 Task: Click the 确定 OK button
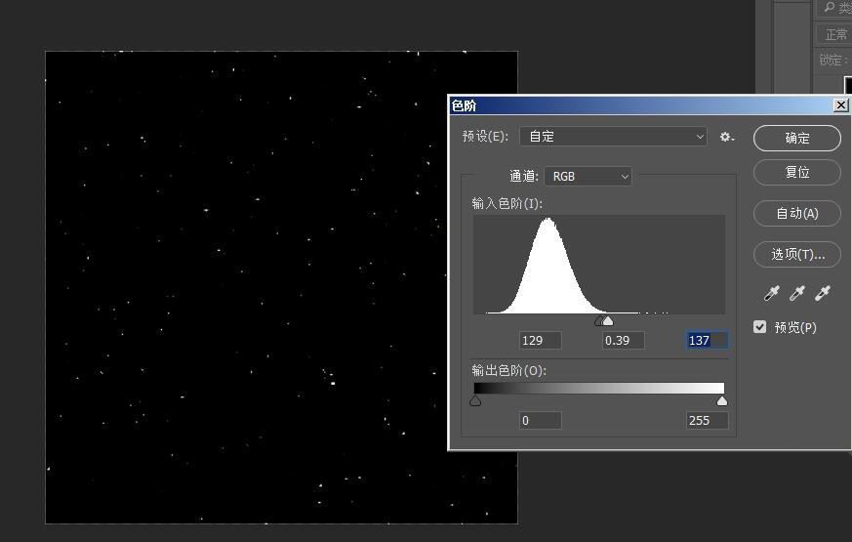tap(797, 138)
